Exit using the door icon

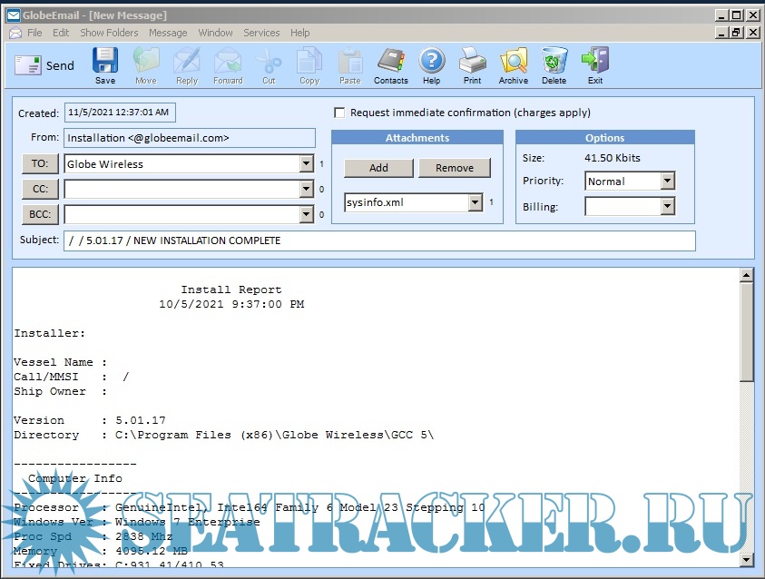[x=594, y=62]
